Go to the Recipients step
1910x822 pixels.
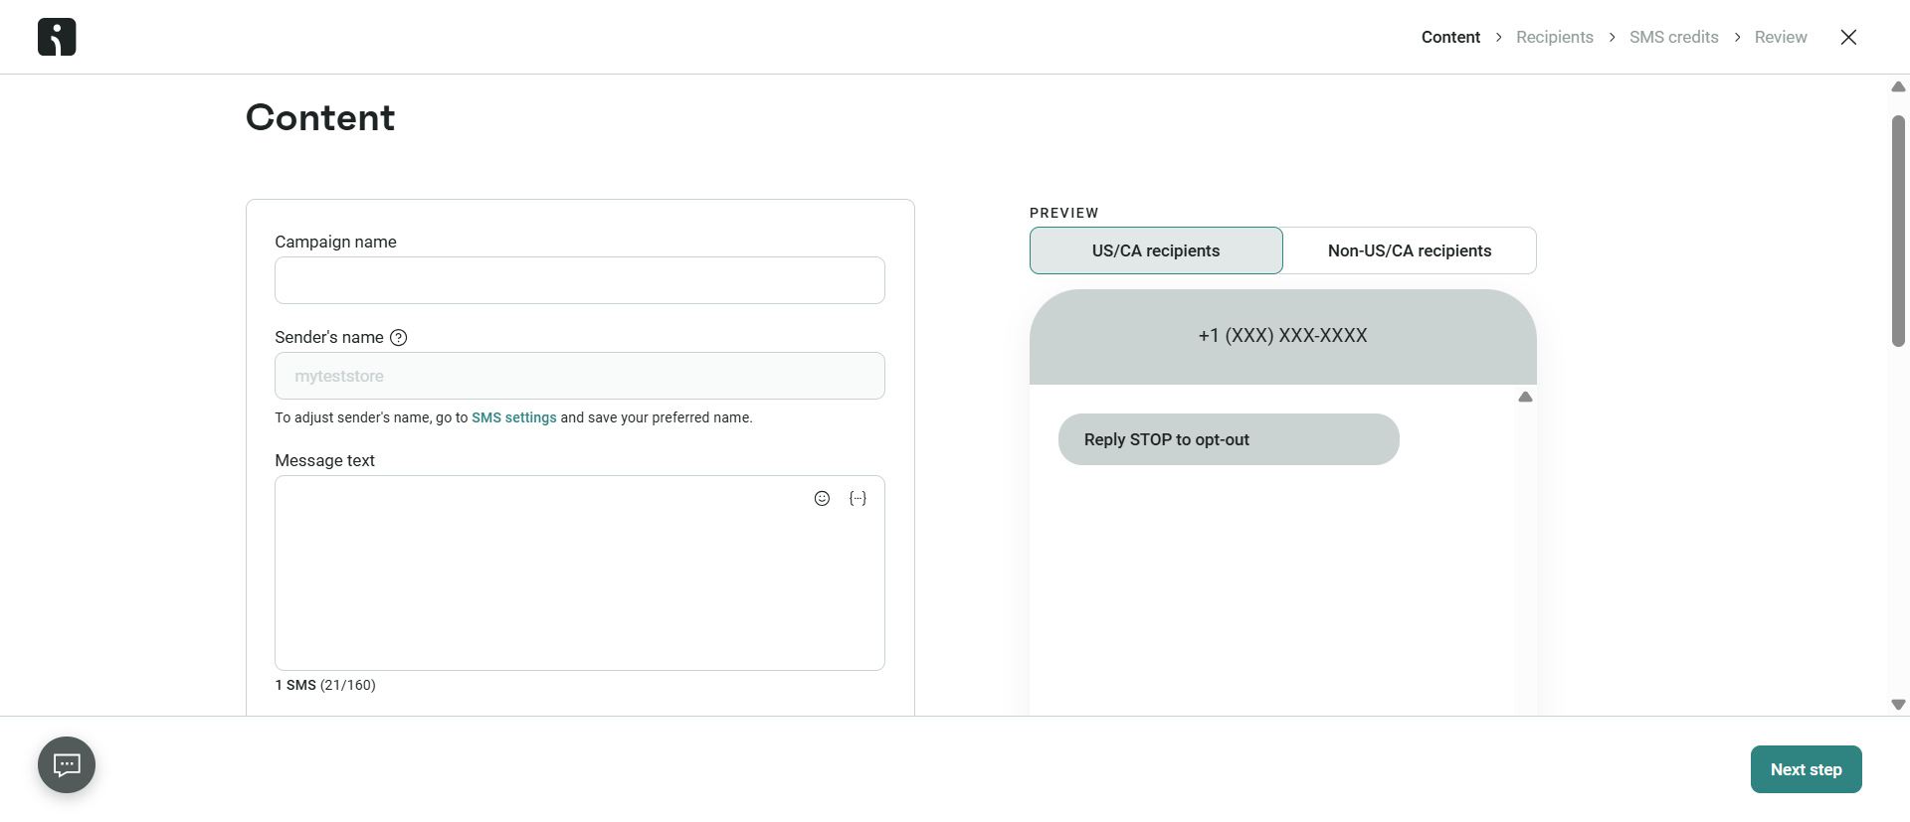click(x=1554, y=37)
